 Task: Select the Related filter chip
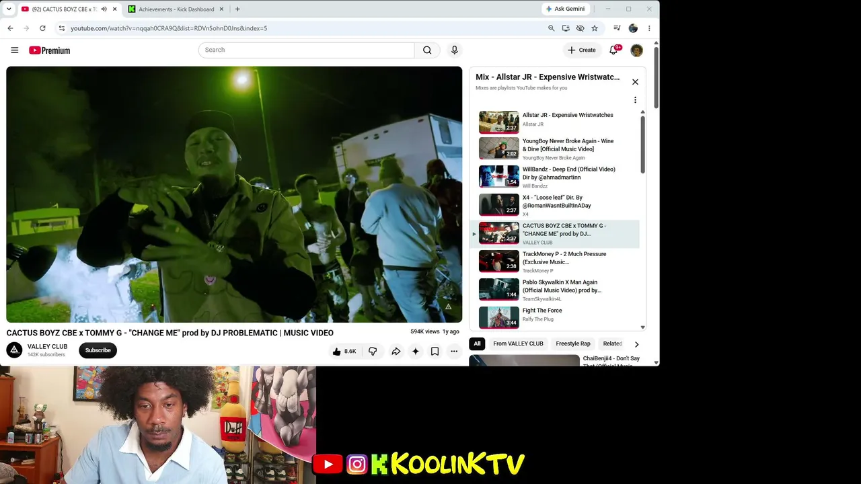point(612,344)
